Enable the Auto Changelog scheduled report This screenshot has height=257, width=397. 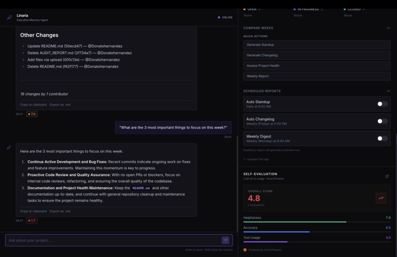coord(382,121)
